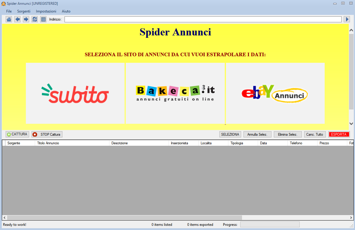Choose the Bakeca.it site logo

click(175, 93)
